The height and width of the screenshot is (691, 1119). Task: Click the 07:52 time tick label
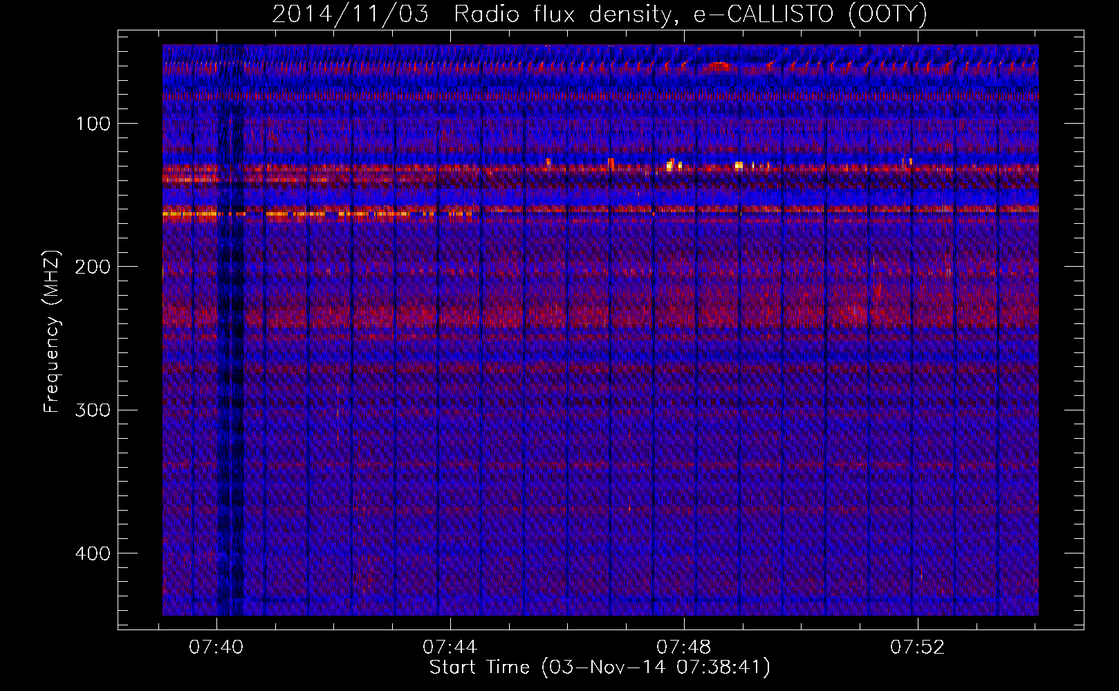click(918, 647)
